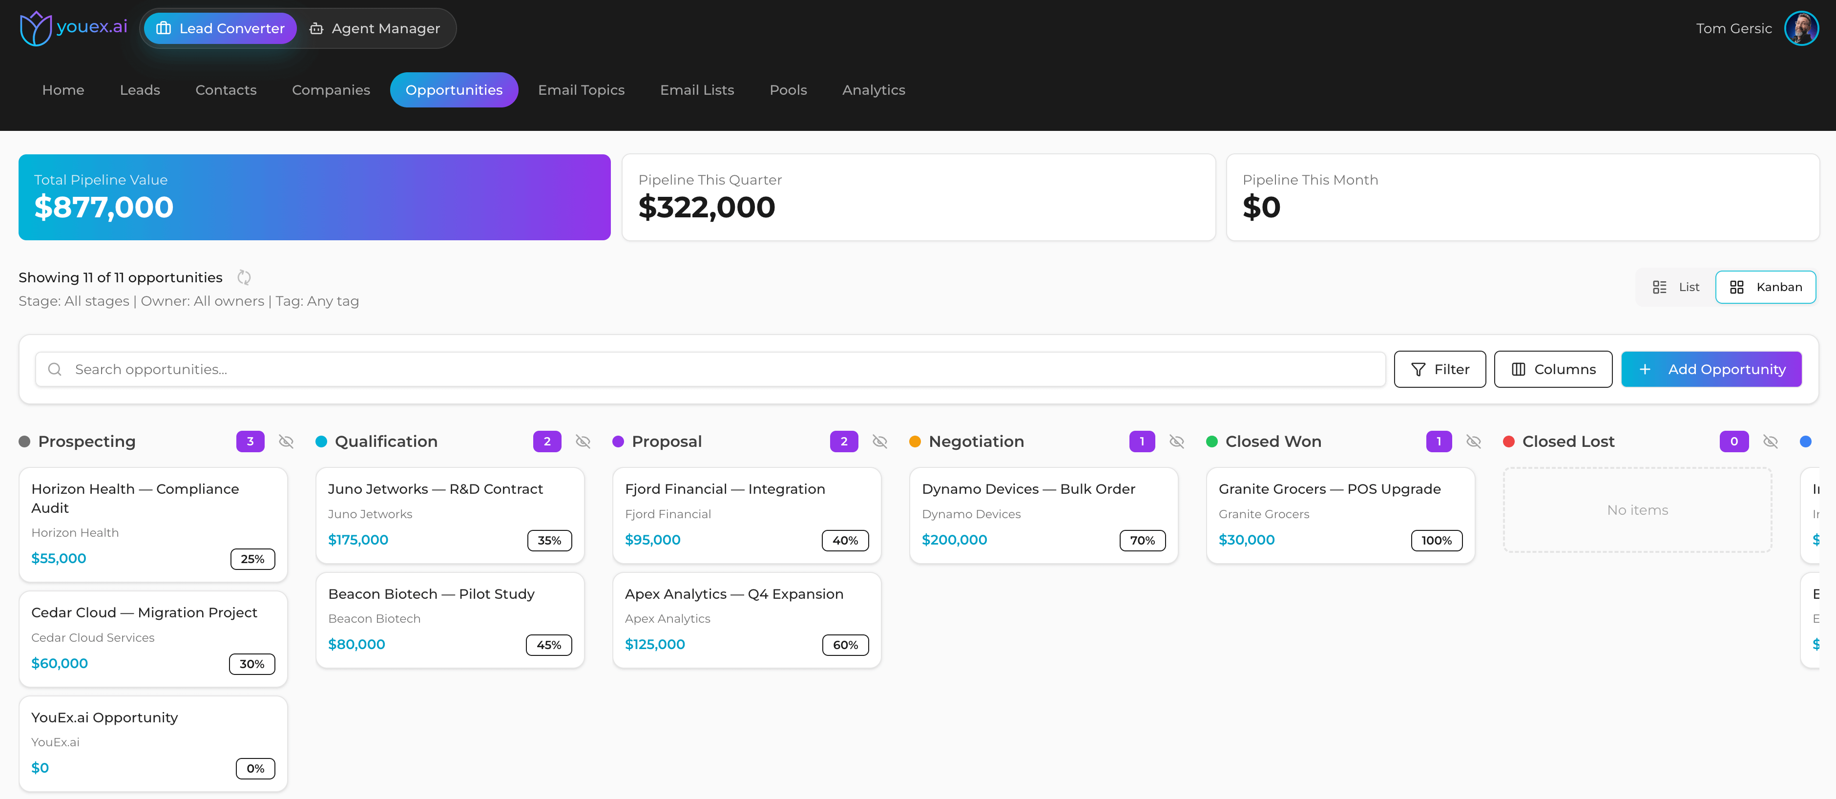Open the Email Topics tab
Image resolution: width=1836 pixels, height=799 pixels.
(x=581, y=90)
